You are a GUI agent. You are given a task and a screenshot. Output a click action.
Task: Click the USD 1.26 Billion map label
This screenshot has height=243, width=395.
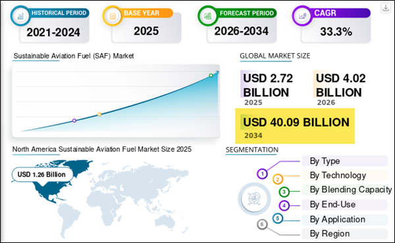point(42,175)
